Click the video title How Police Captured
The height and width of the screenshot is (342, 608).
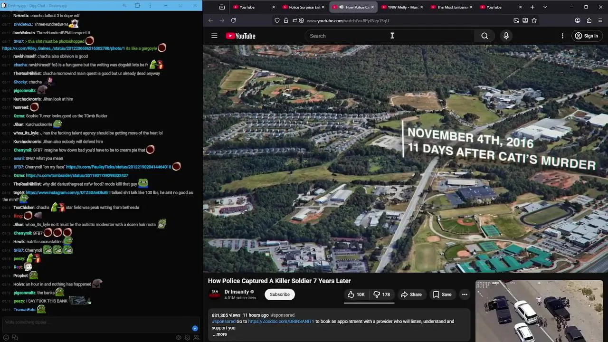(279, 281)
